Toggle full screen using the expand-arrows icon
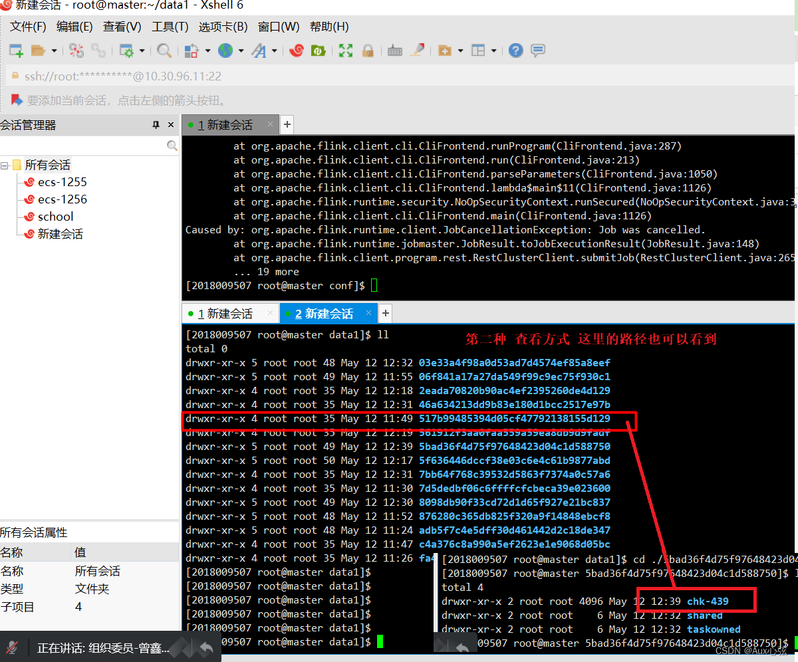 click(346, 51)
